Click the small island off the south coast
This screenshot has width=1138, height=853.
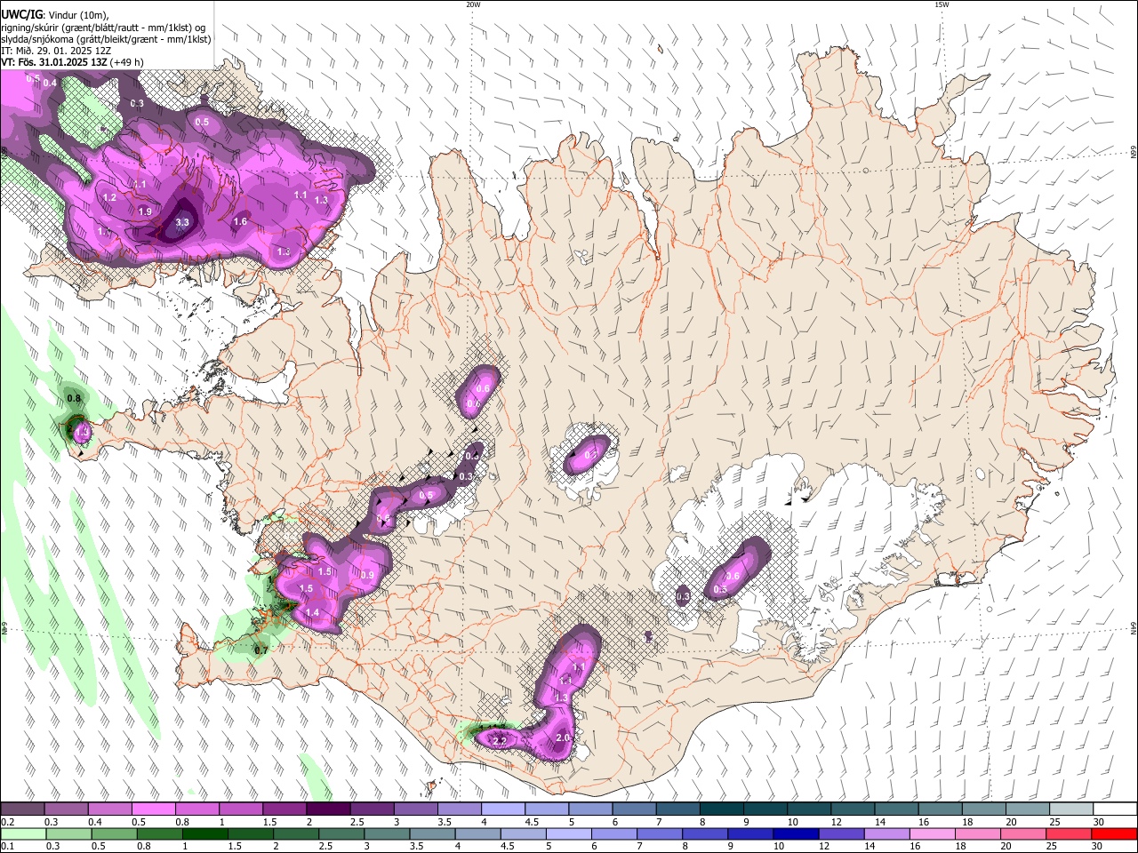click(x=433, y=787)
